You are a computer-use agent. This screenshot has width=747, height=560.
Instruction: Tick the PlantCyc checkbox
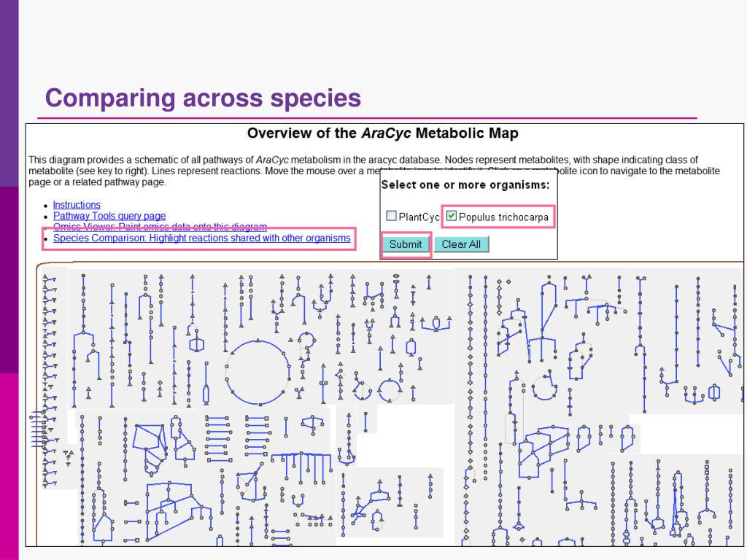click(x=391, y=216)
